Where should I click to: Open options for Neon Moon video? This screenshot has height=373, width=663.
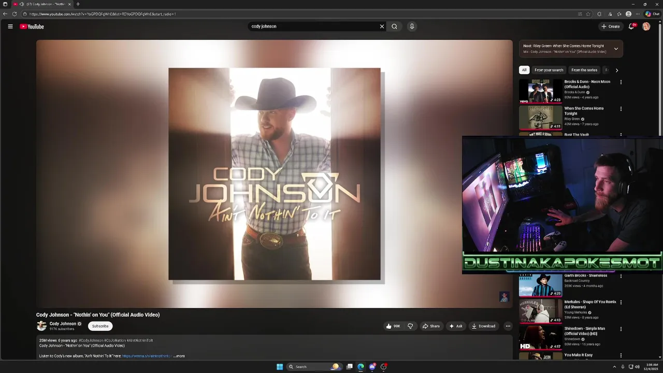click(x=621, y=82)
